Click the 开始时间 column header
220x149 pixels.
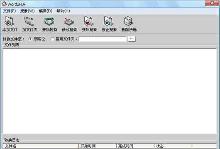pos(98,146)
